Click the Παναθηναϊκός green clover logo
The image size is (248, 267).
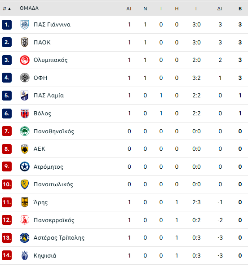25,131
